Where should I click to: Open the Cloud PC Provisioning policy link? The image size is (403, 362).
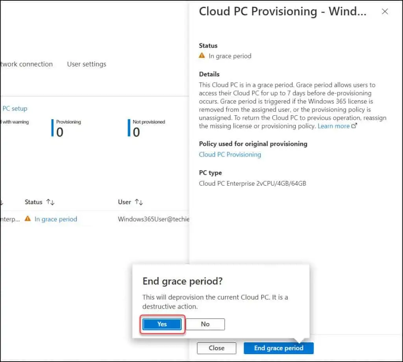230,154
